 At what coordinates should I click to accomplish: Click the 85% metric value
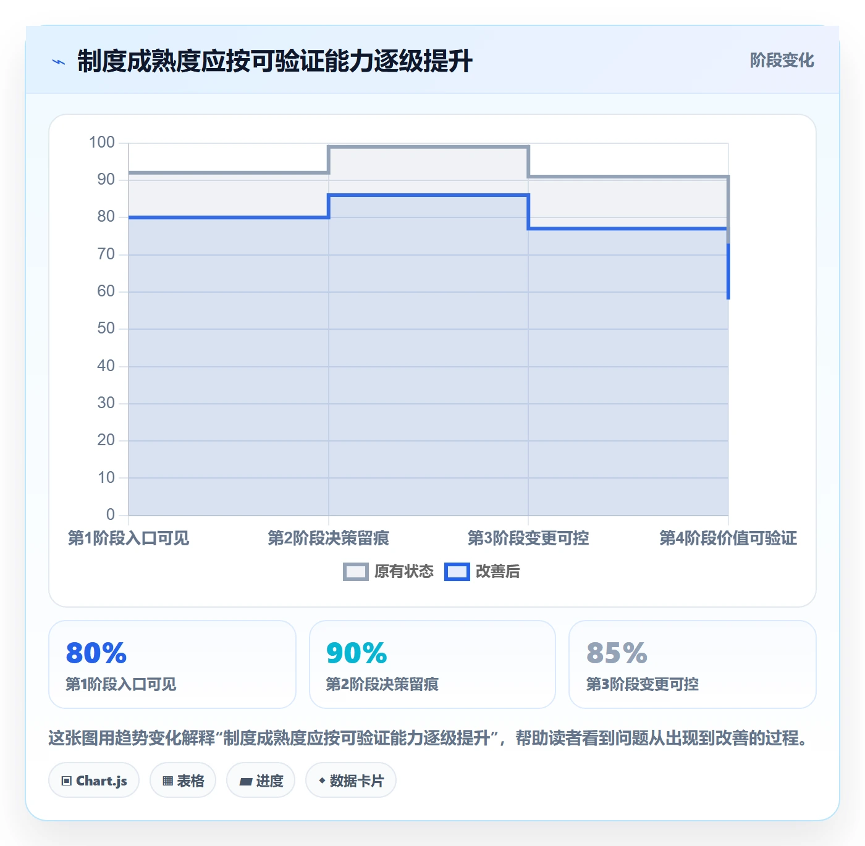[617, 653]
